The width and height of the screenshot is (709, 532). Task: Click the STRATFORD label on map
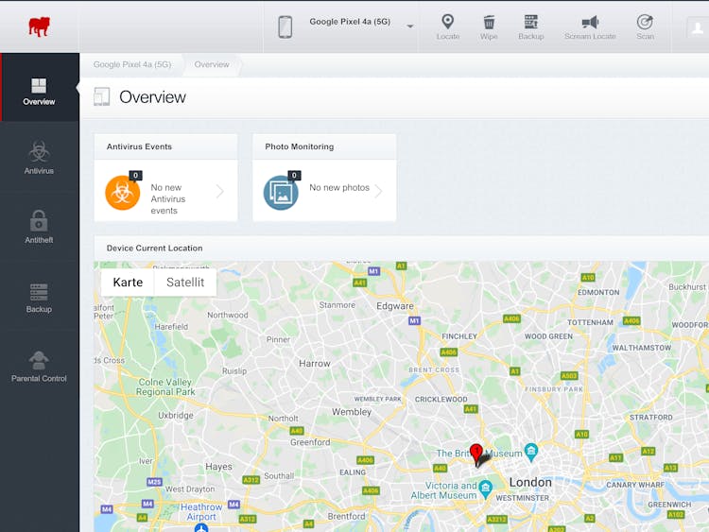(x=650, y=418)
